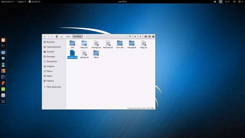The height and width of the screenshot is (138, 245).
Task: Select the metasploit folder
Action: (132, 44)
